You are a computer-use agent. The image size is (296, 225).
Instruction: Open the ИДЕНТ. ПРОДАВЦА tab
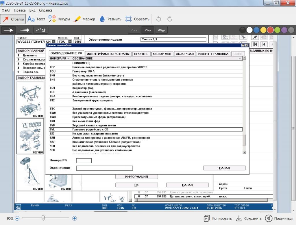[x=213, y=54]
